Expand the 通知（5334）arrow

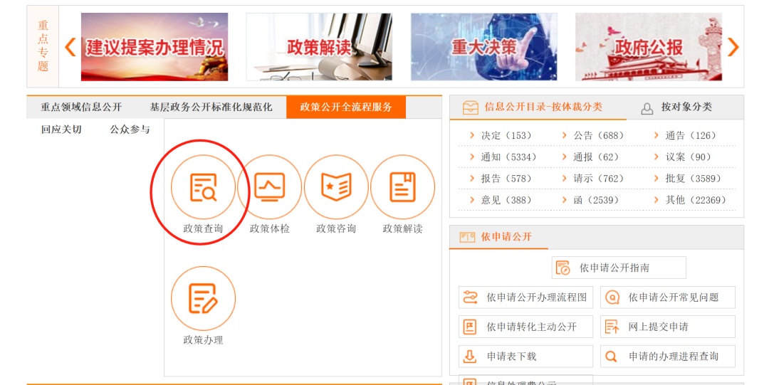[472, 157]
